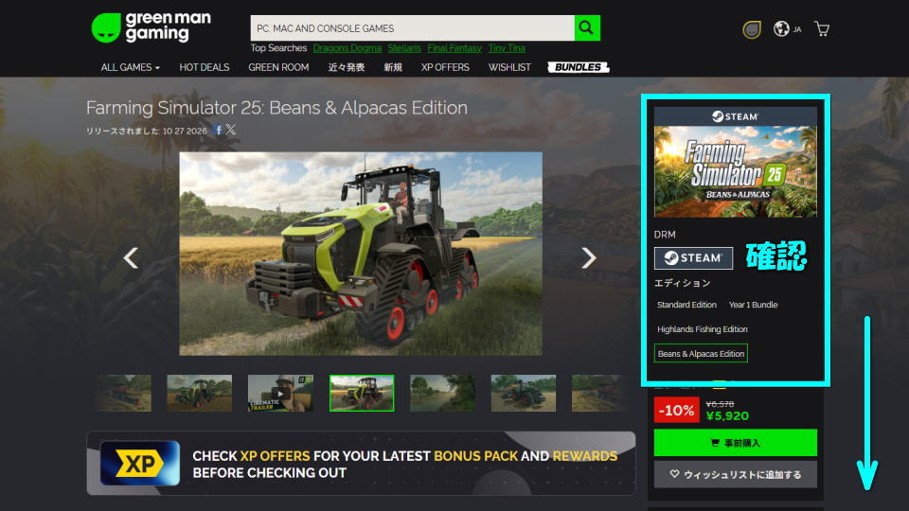
Task: Click the Dragons Dogma top search link
Action: tap(348, 48)
